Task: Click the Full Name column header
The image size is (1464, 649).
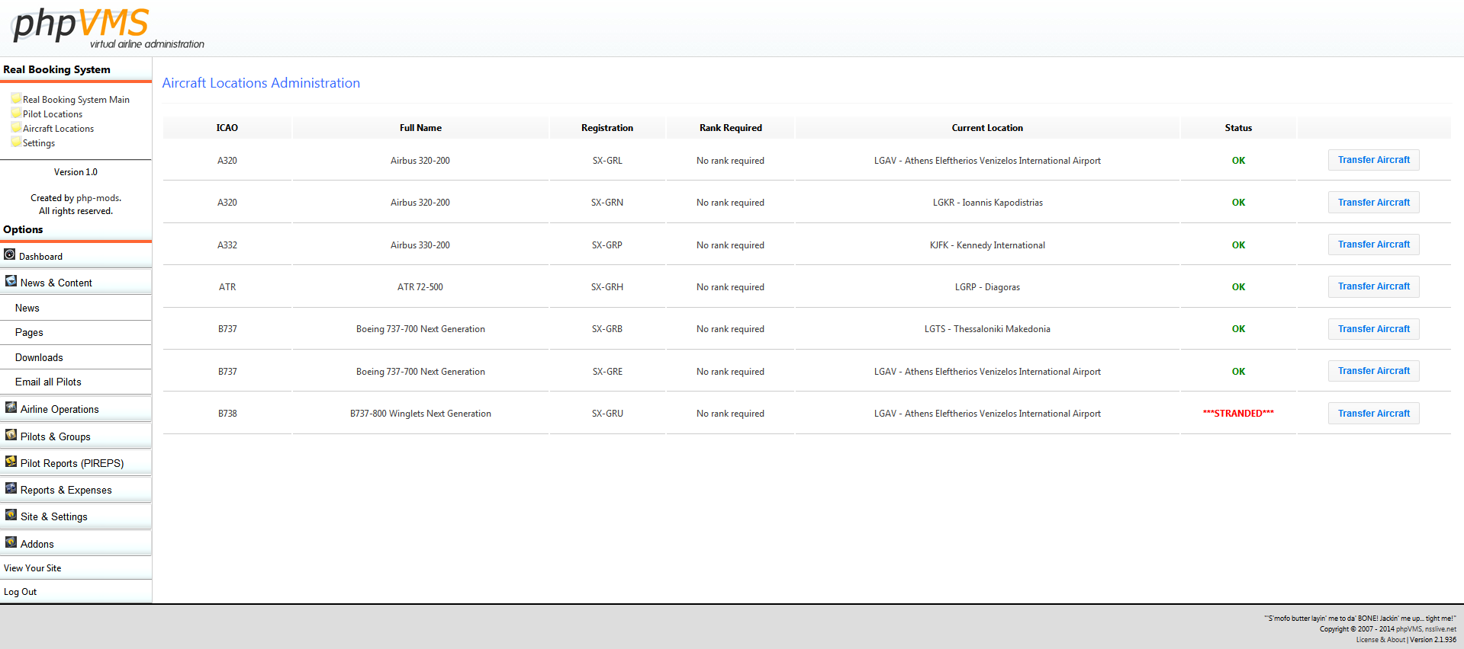Action: click(420, 128)
